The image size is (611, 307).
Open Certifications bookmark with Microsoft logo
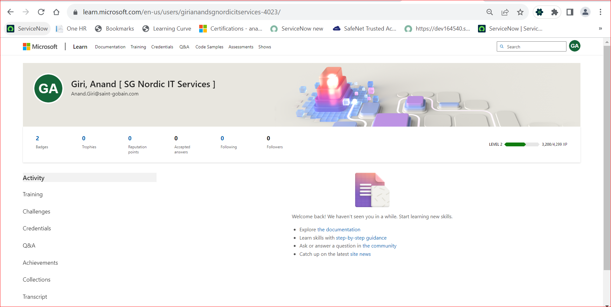[231, 29]
